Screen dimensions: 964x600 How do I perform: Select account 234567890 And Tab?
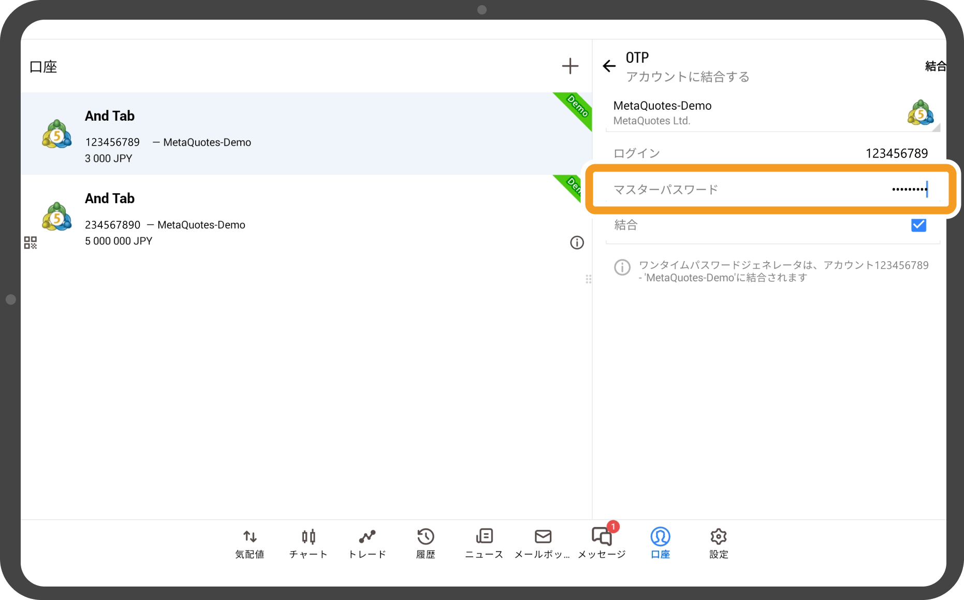[x=306, y=216]
